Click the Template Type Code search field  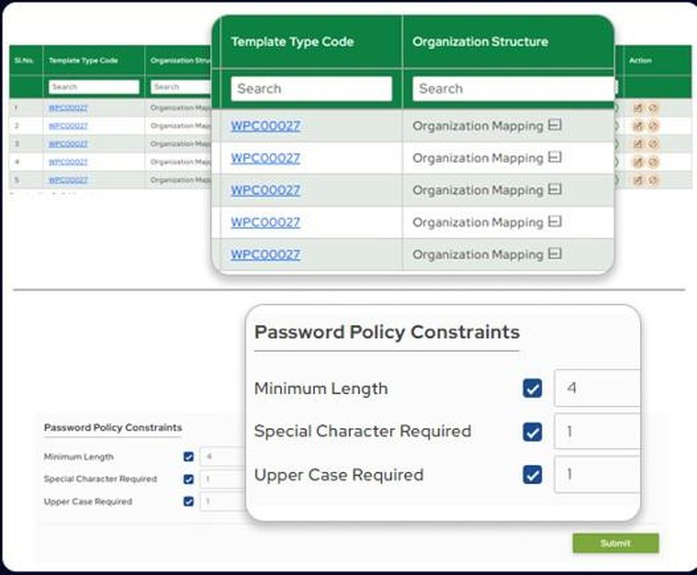[311, 89]
